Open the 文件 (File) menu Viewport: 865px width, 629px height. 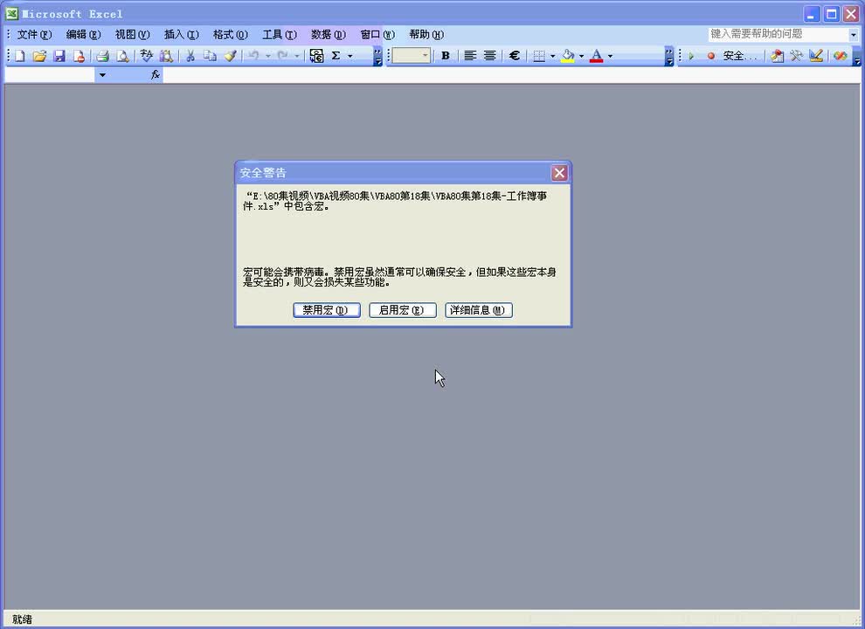tap(34, 35)
